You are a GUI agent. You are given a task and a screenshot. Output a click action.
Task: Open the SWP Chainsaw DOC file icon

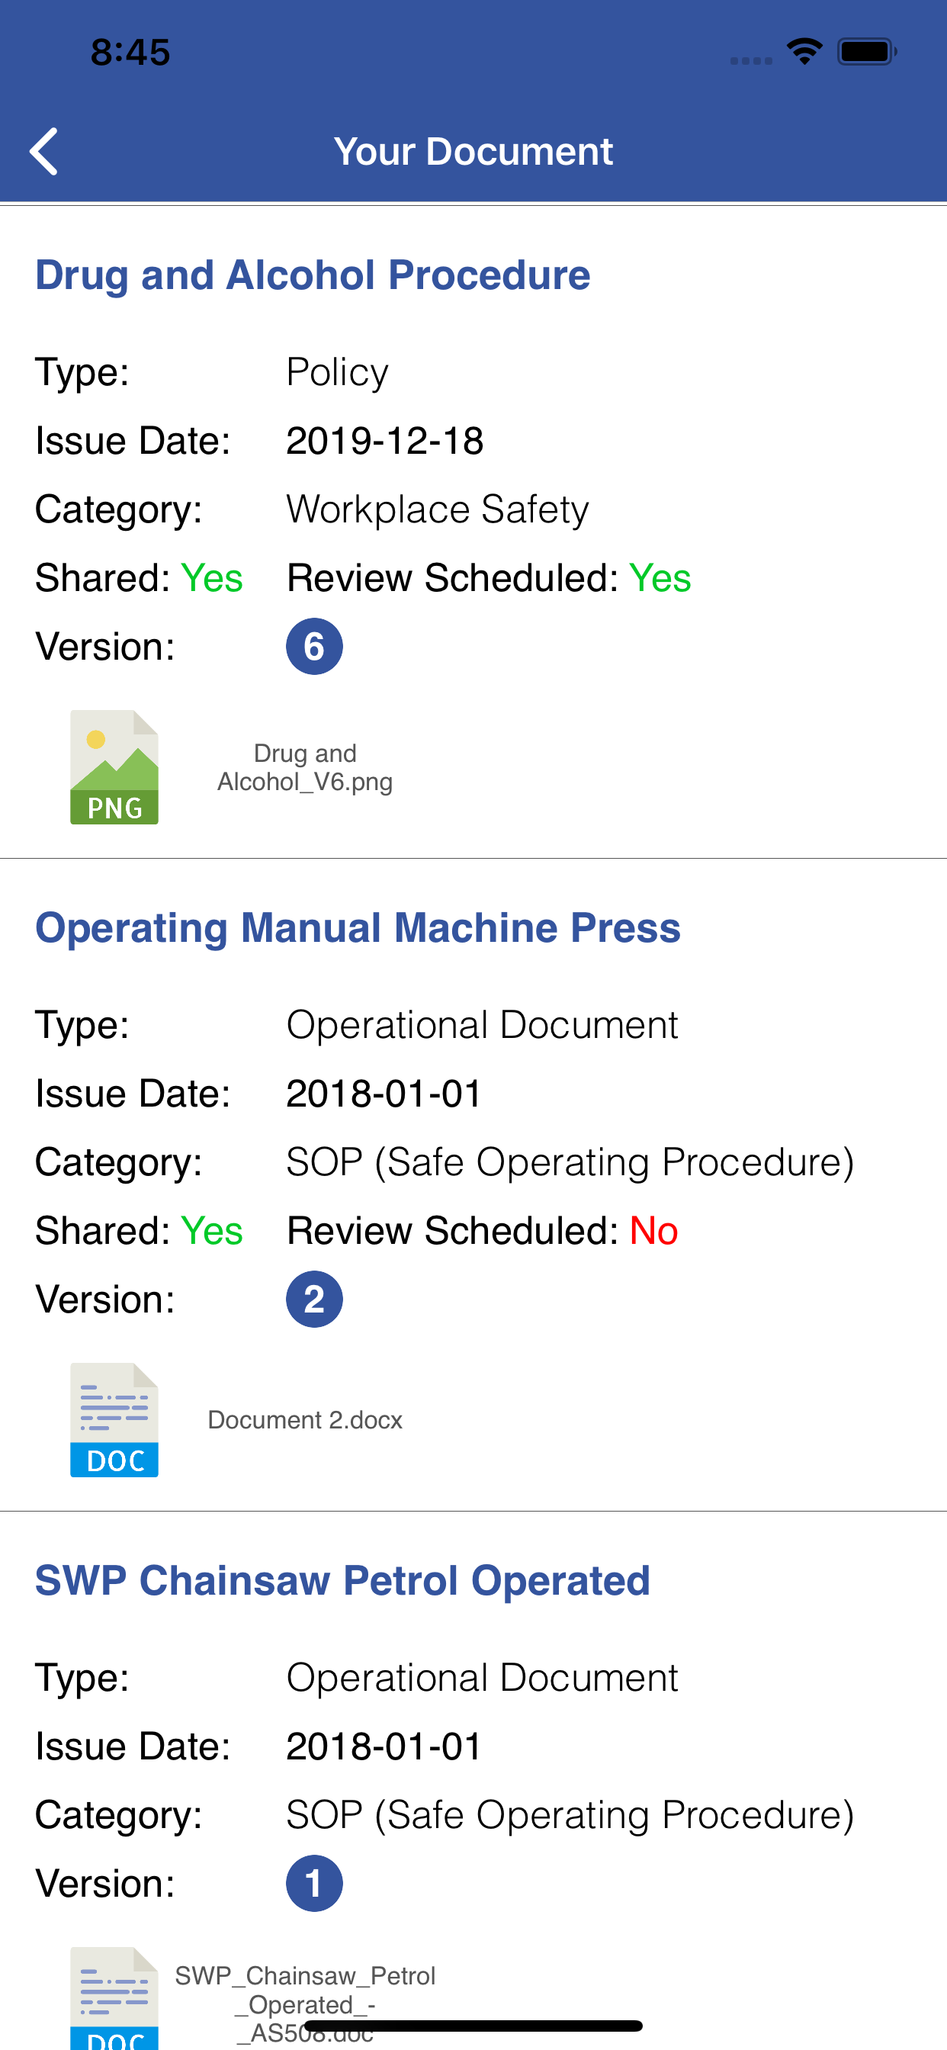[114, 1997]
